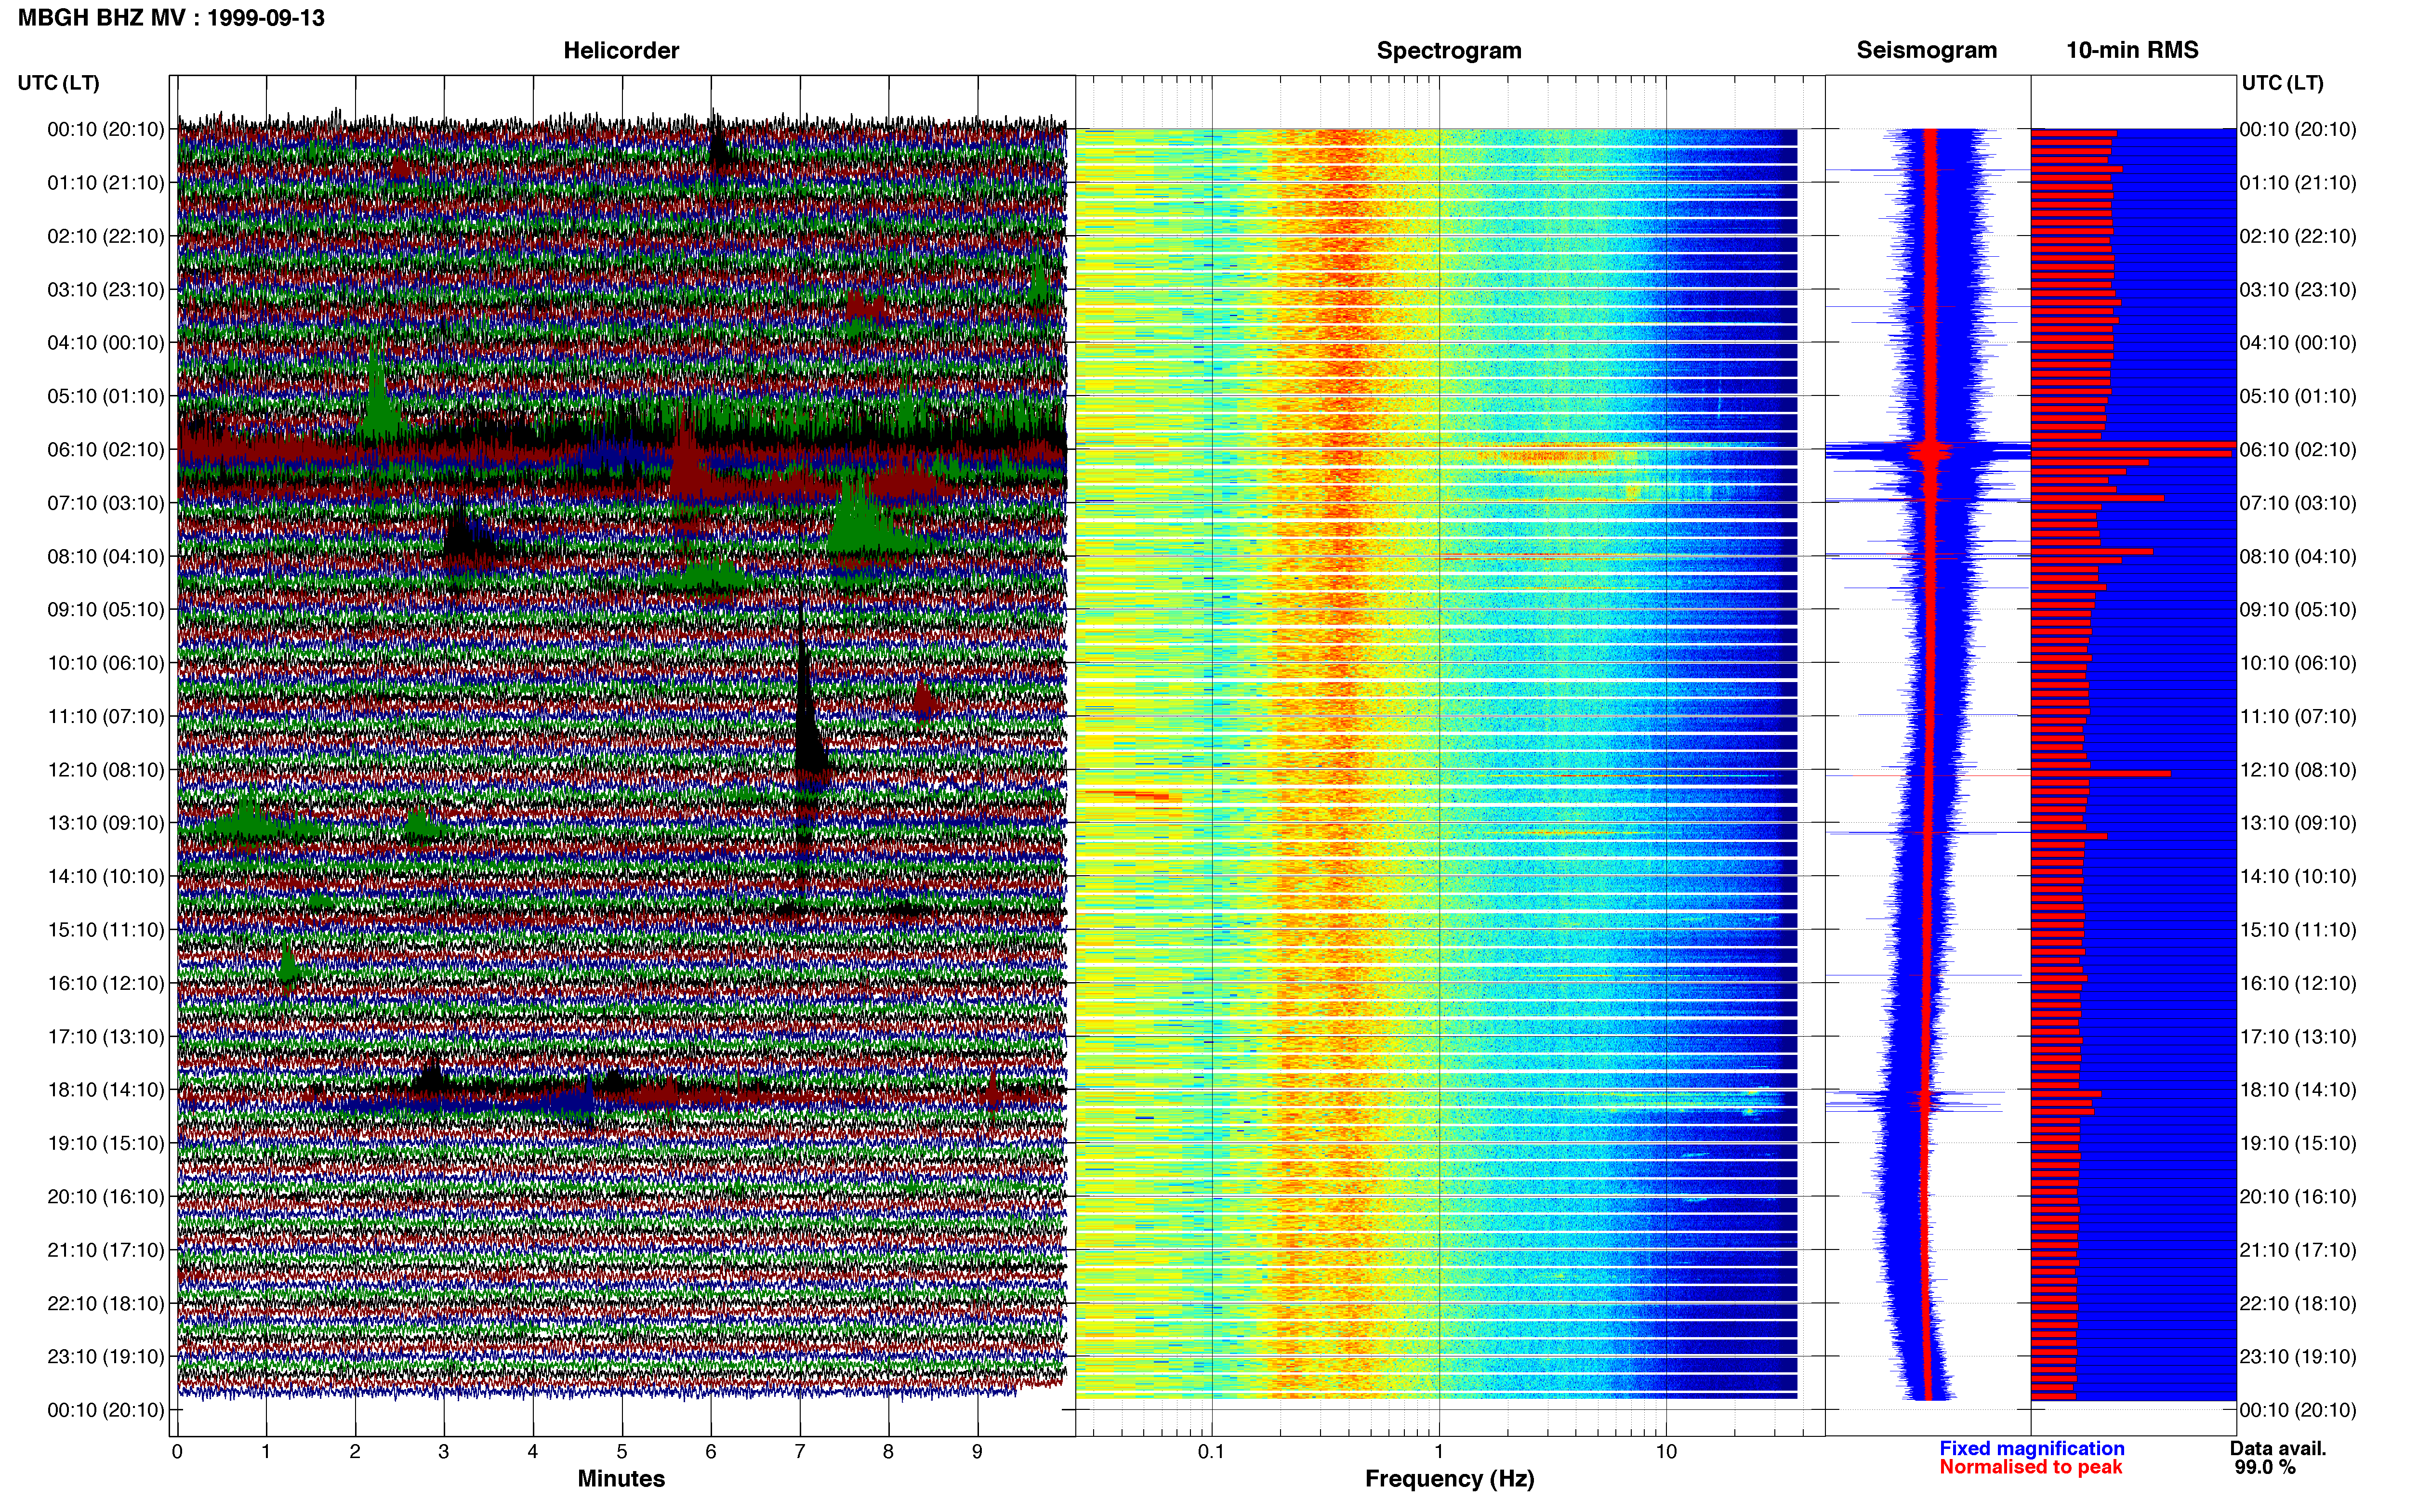
Task: Click helicorder time label '06:10 (02:10)'
Action: [x=106, y=450]
